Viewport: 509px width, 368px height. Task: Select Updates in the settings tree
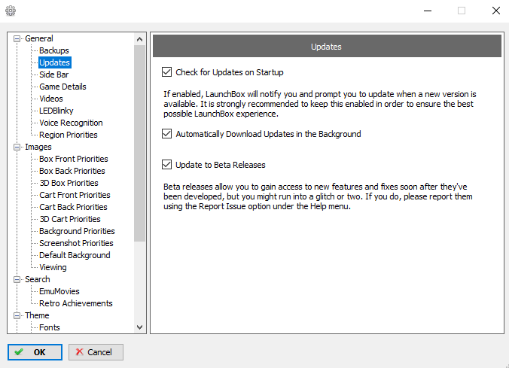click(x=54, y=62)
